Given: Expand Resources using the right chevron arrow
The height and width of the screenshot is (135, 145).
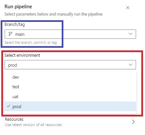Looking at the screenshot, I should (133, 122).
